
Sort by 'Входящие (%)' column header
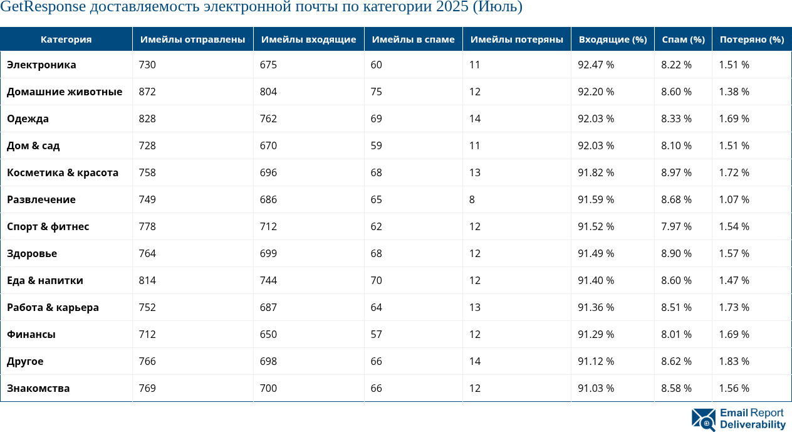point(613,39)
